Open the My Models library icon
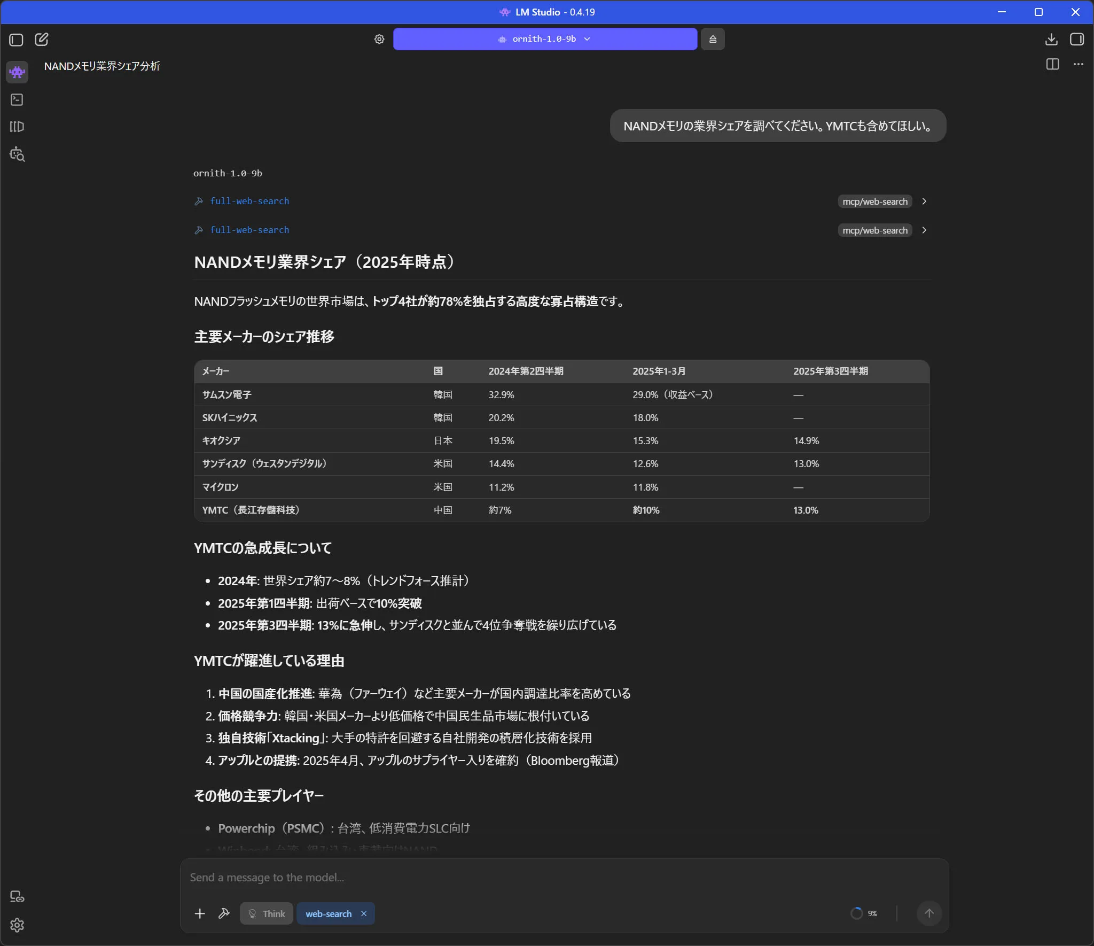Image resolution: width=1094 pixels, height=946 pixels. [x=17, y=127]
